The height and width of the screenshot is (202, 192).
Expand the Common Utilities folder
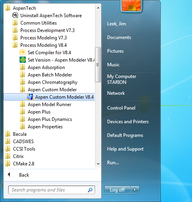(34, 23)
